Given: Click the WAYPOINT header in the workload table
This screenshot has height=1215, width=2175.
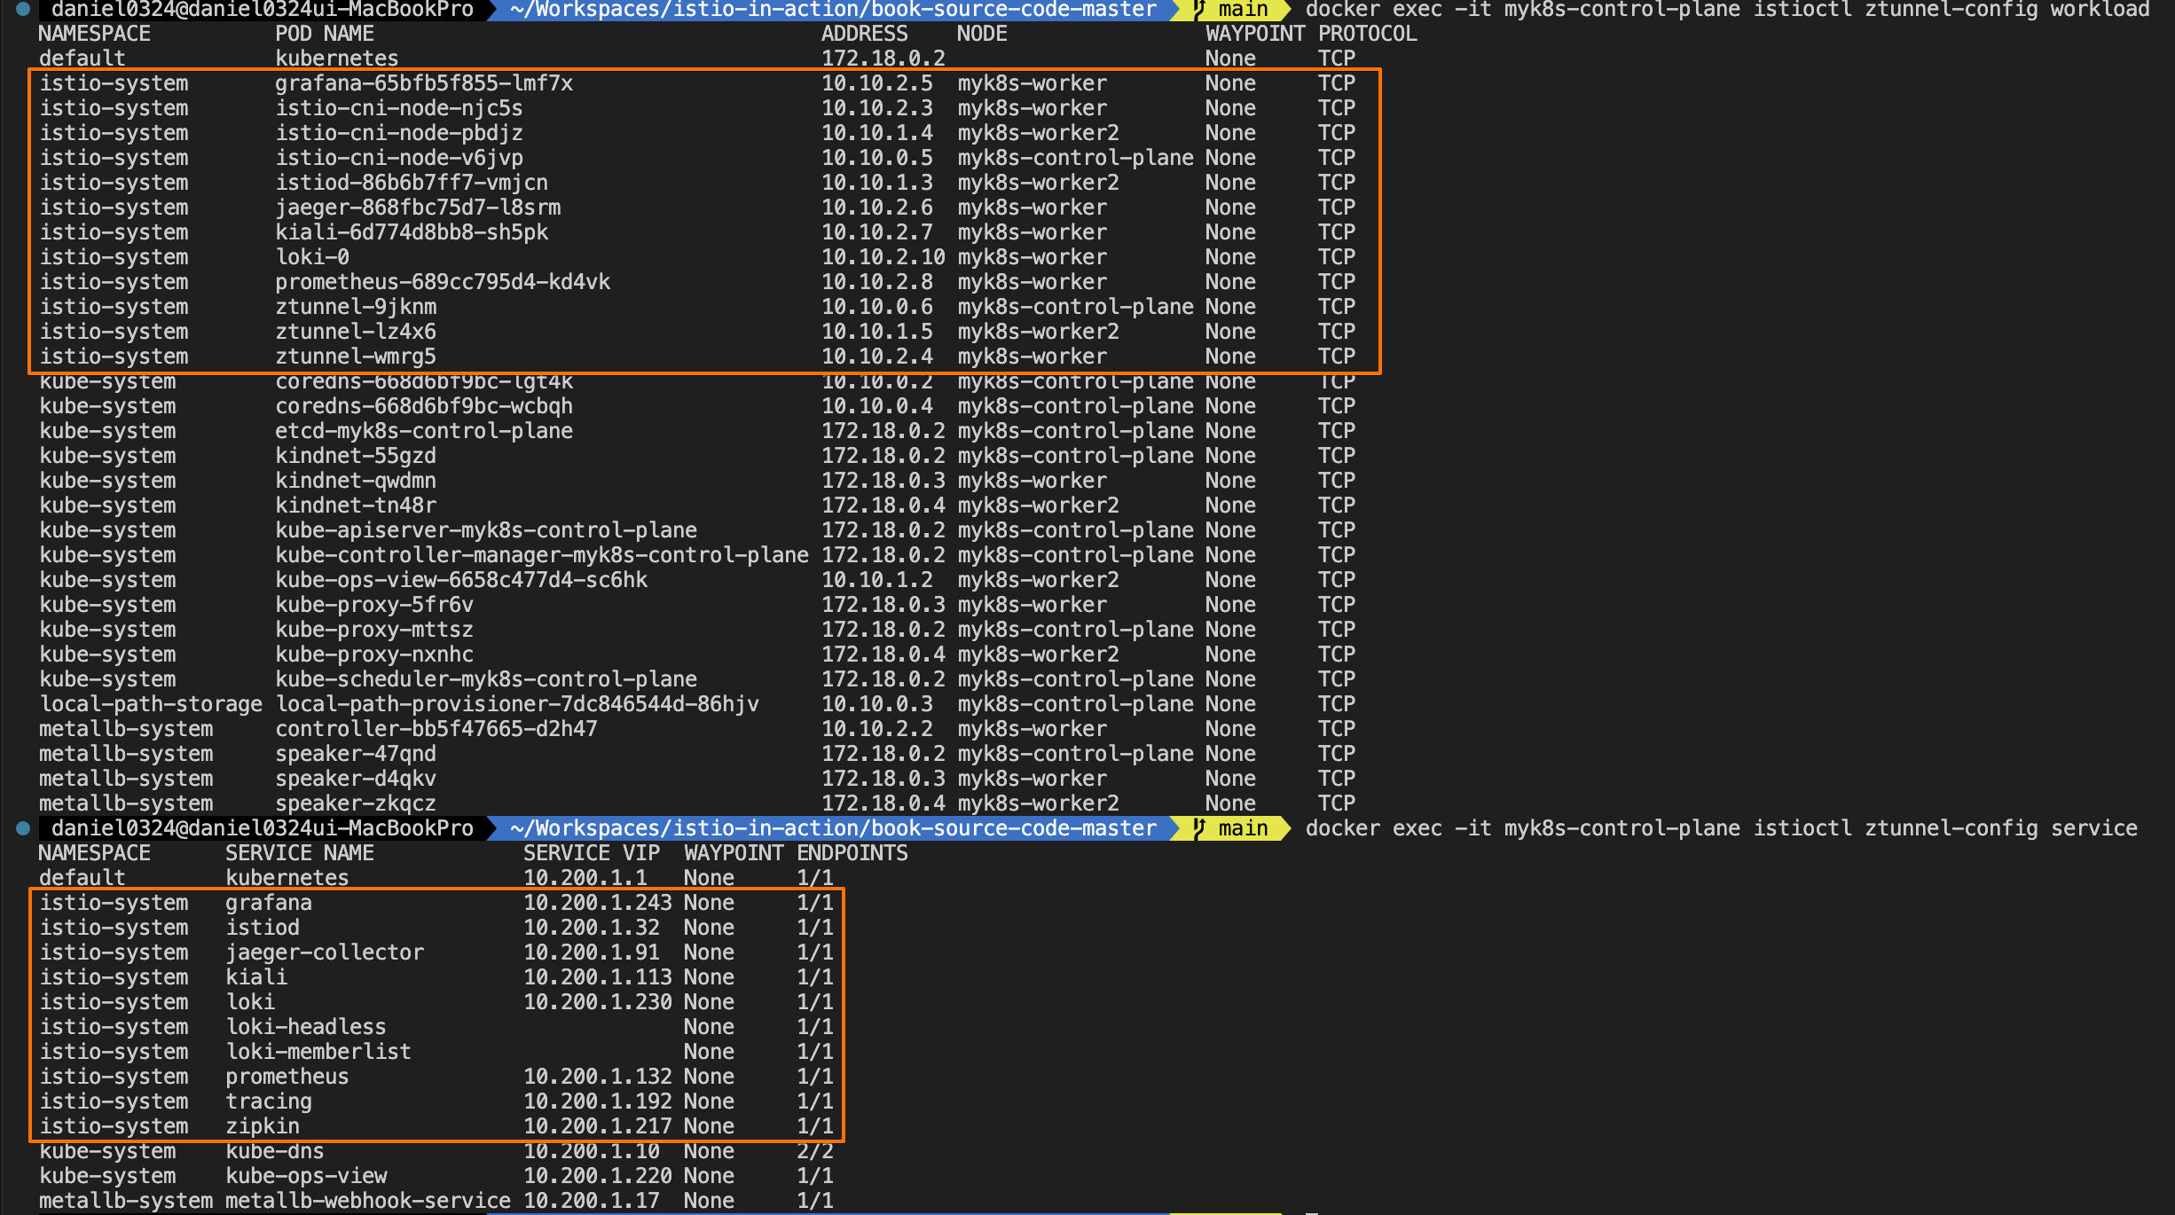Looking at the screenshot, I should click(x=1254, y=34).
